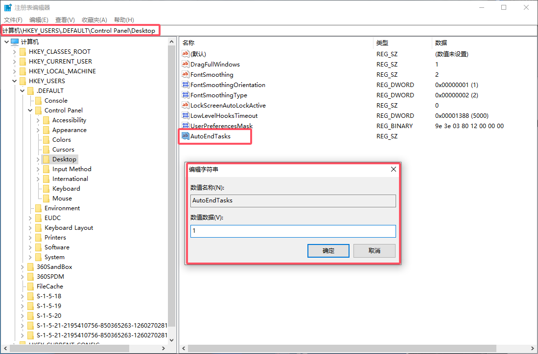
Task: Click the LockScreenAutoLockActive string icon
Action: tap(186, 105)
